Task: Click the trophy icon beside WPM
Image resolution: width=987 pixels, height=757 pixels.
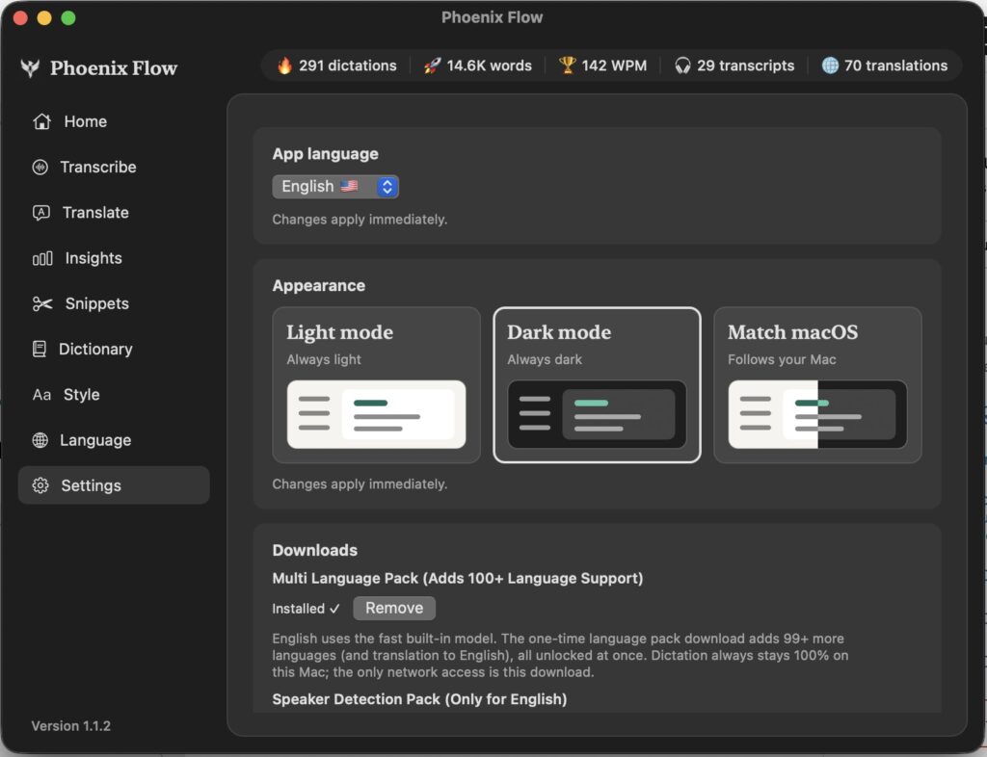Action: [x=567, y=65]
